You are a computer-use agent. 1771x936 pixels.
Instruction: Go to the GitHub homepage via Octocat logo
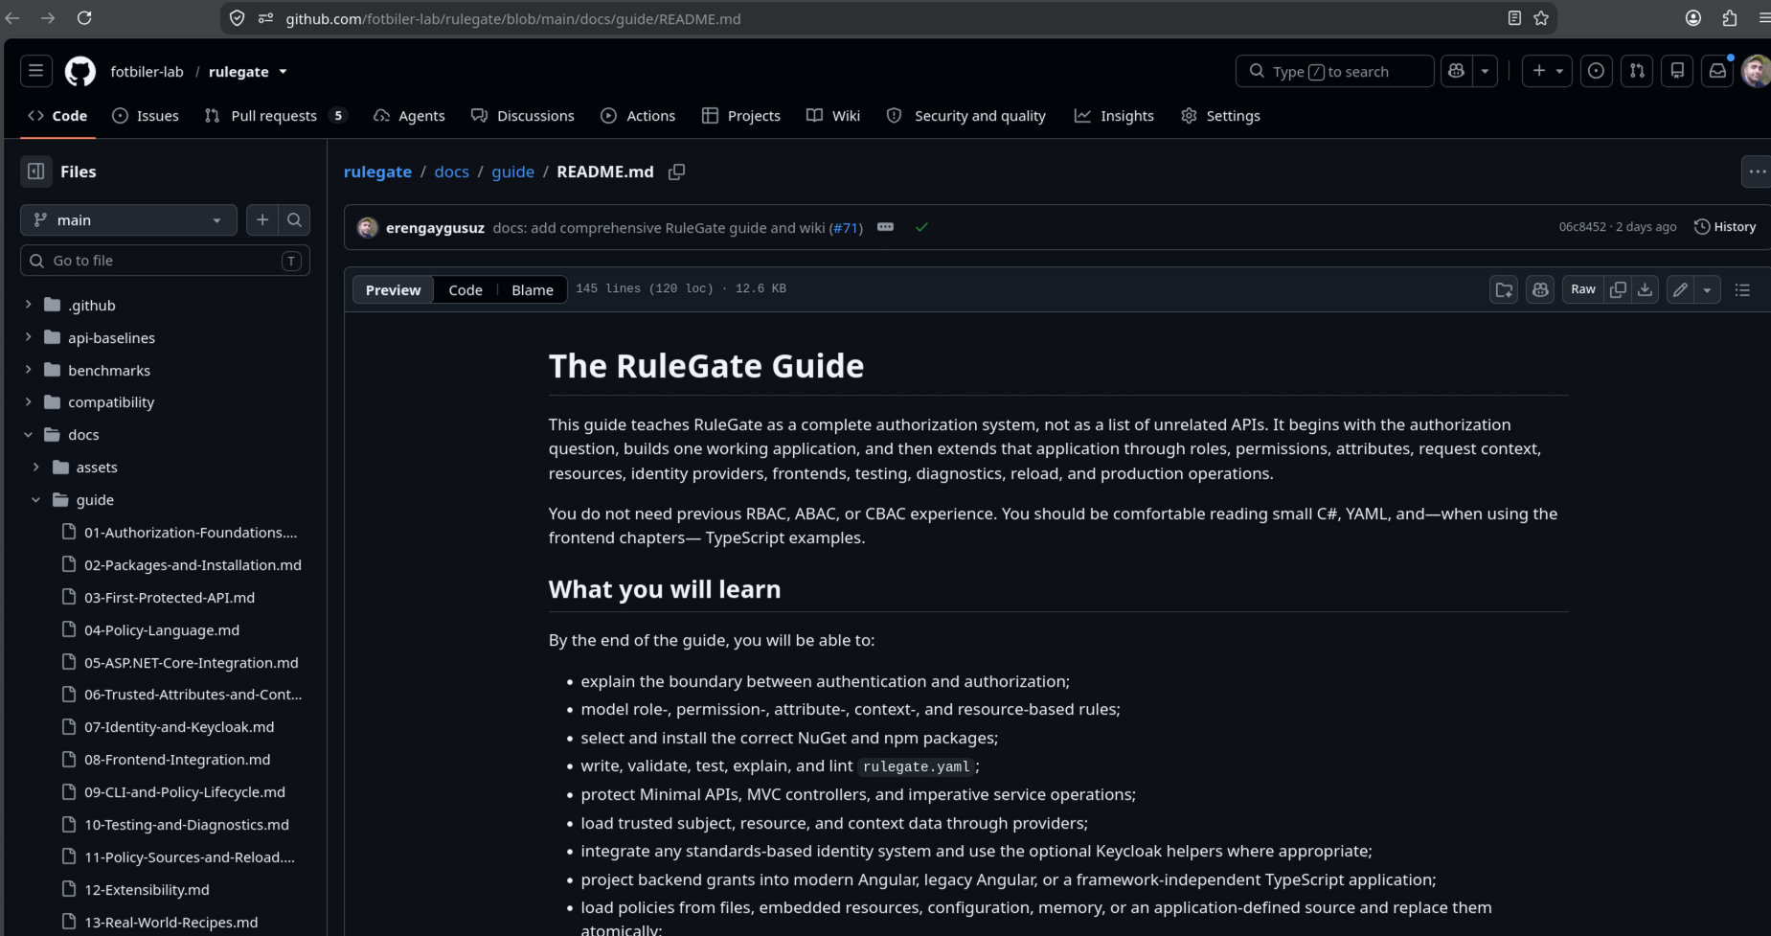(x=80, y=71)
